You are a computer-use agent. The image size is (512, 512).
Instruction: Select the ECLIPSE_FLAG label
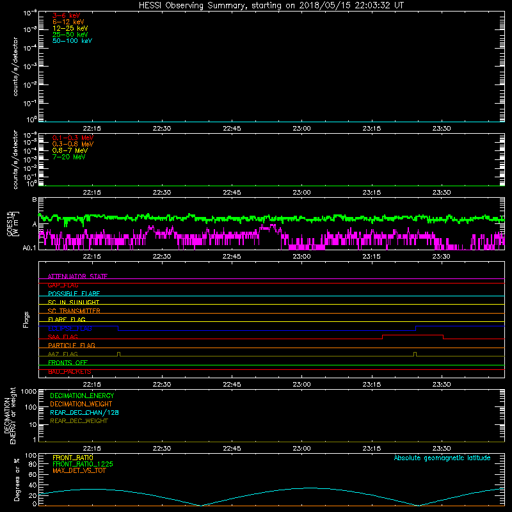[x=70, y=328]
